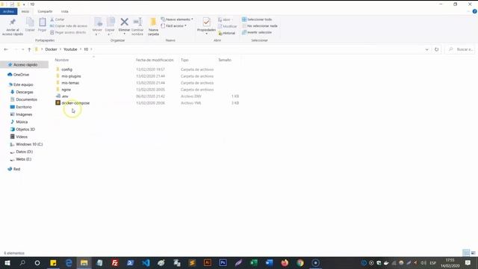Image resolution: width=478 pixels, height=269 pixels.
Task: Sort by the Tipo column header
Action: click(184, 60)
